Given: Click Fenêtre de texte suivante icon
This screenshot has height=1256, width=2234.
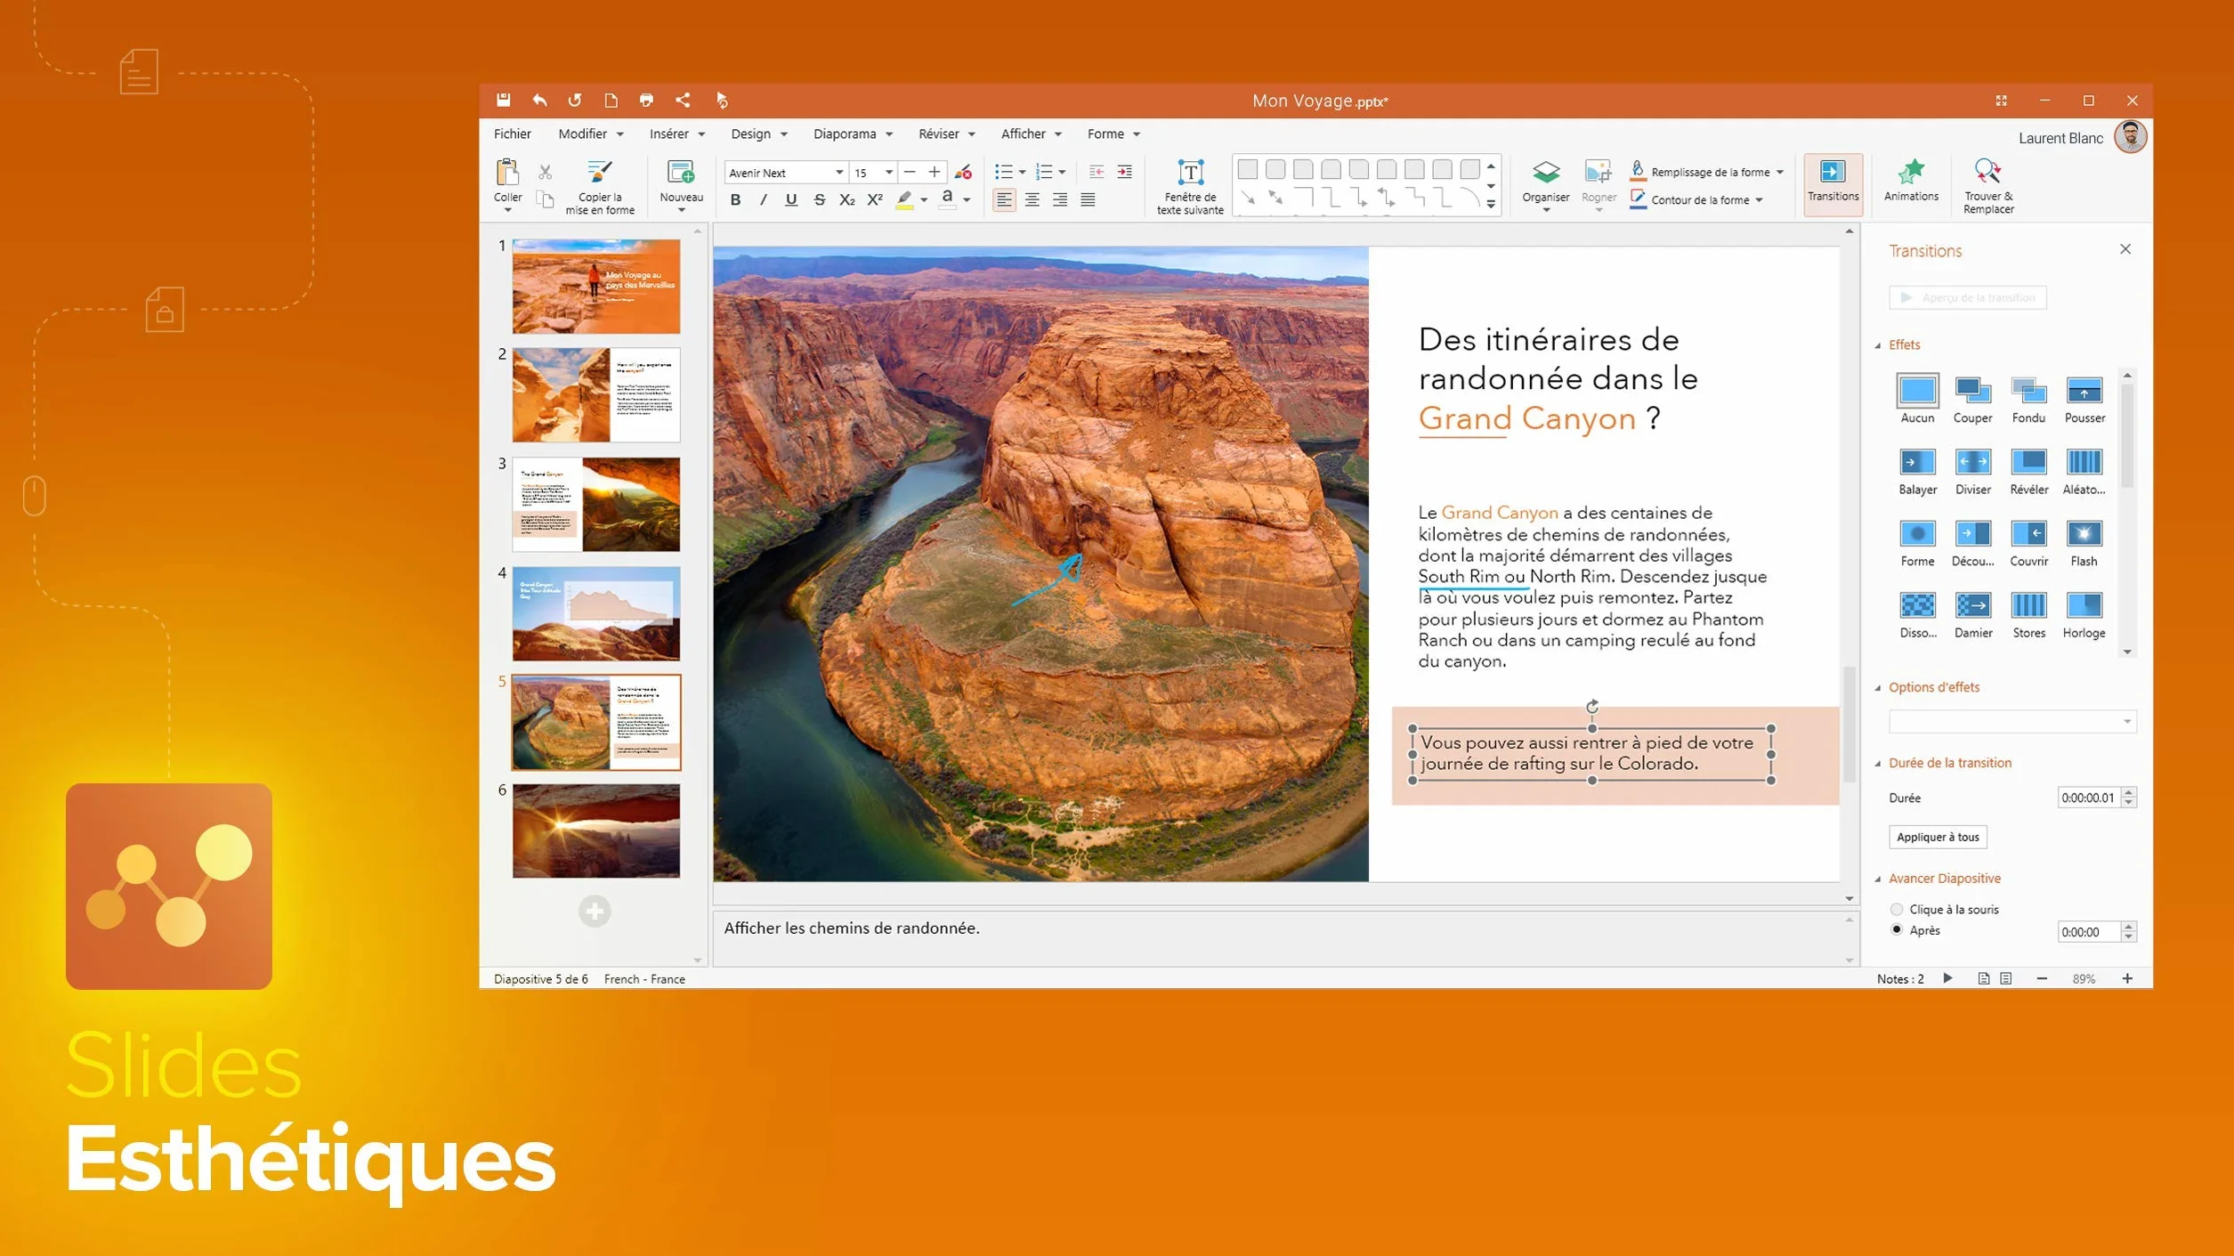Looking at the screenshot, I should (x=1190, y=173).
